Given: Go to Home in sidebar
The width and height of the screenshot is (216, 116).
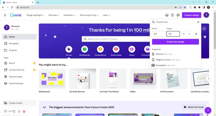Looking at the screenshot, I should click(x=19, y=37).
